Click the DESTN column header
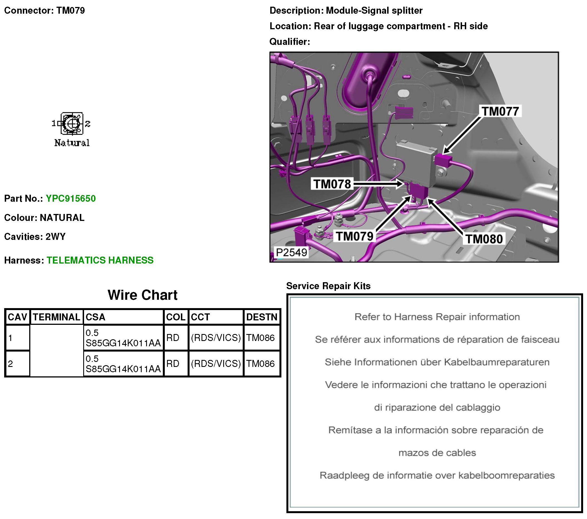The height and width of the screenshot is (519, 587). [262, 317]
